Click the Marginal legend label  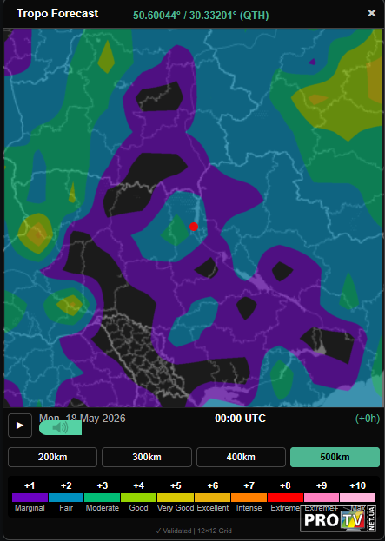click(30, 508)
